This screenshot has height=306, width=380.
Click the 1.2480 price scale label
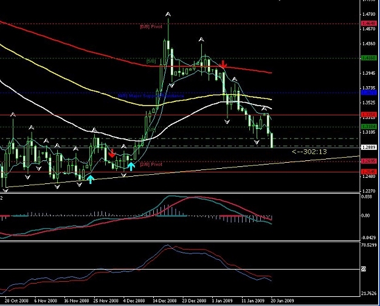pyautogui.click(x=369, y=177)
